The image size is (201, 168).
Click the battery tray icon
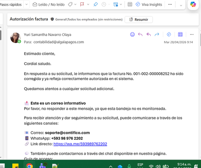point(166,166)
